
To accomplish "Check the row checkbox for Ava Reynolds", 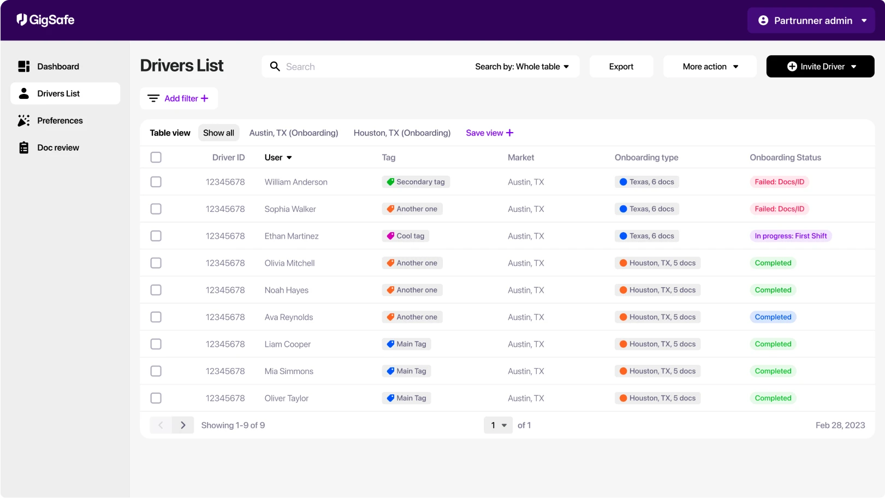I will click(156, 317).
